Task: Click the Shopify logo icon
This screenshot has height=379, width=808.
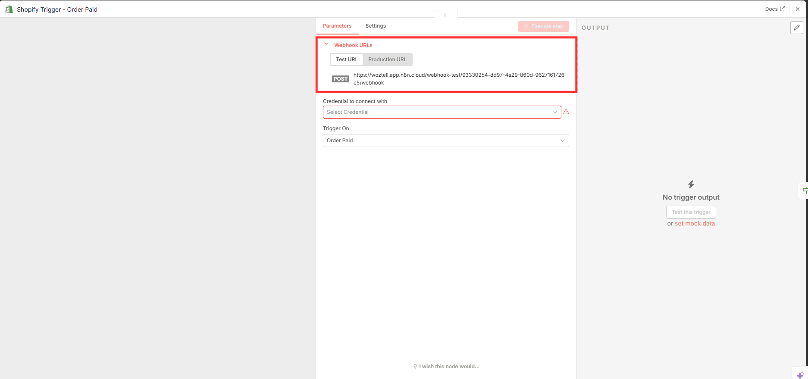Action: pyautogui.click(x=9, y=9)
